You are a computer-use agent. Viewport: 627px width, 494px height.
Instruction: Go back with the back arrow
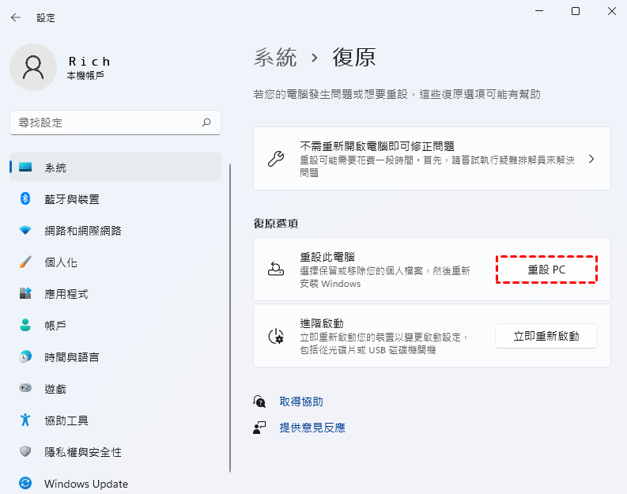tap(16, 17)
